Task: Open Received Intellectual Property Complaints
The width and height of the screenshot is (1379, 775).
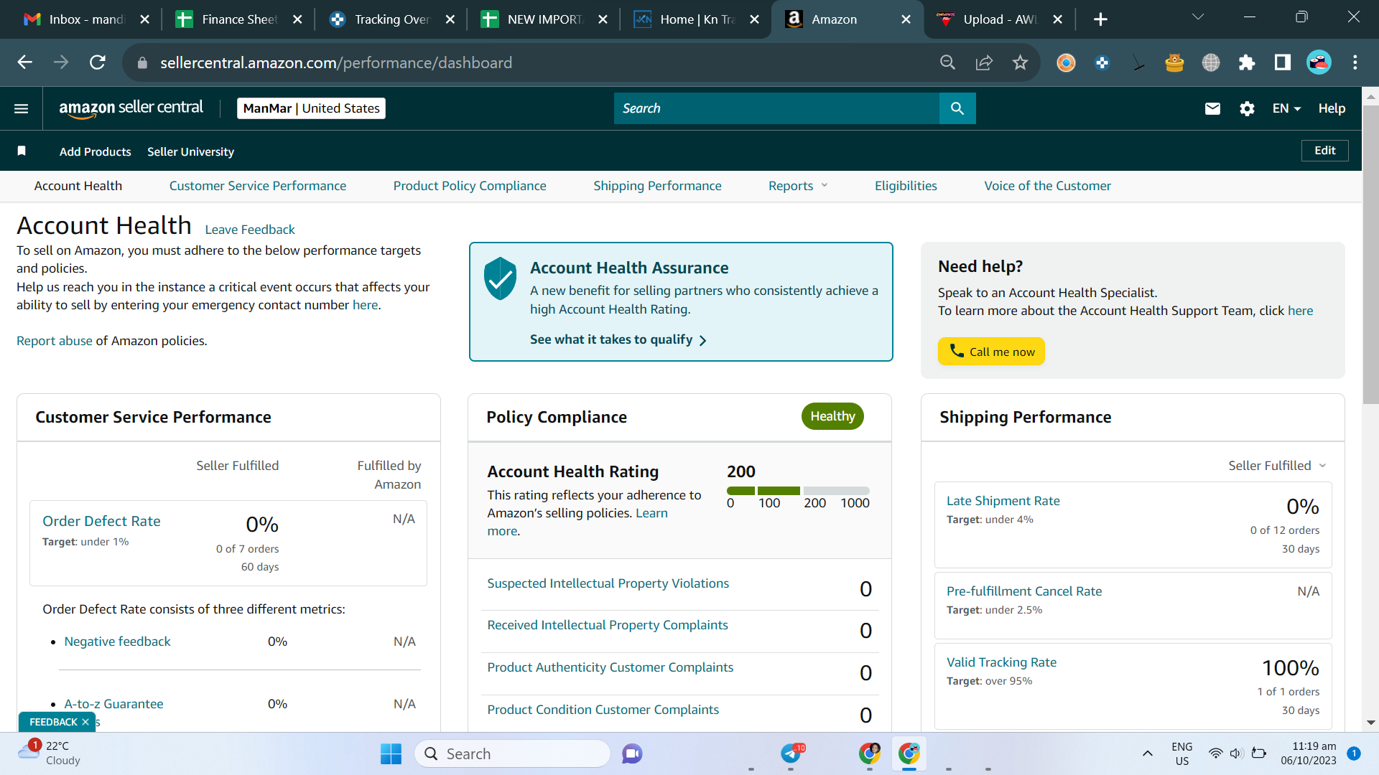Action: 608,625
